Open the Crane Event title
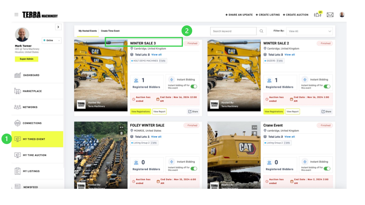365x205 pixels. [273, 125]
